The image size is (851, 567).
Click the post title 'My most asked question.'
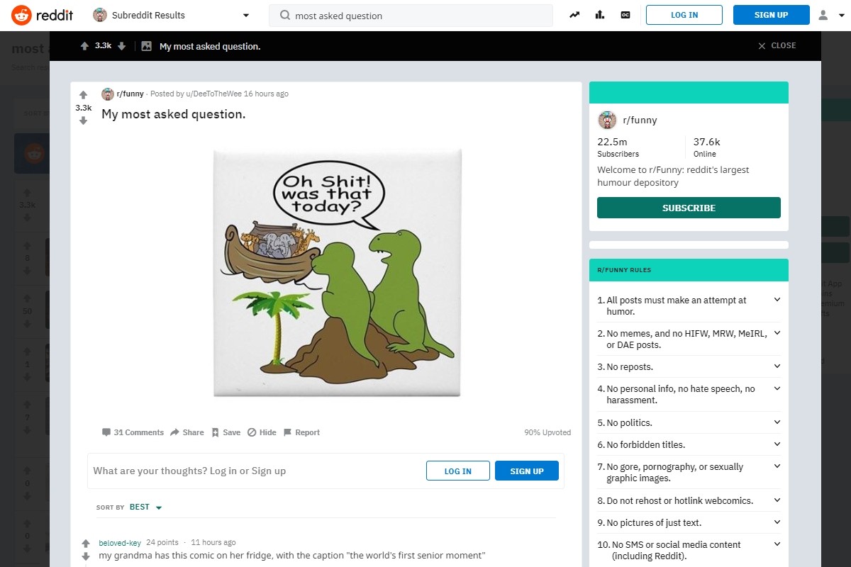(x=174, y=114)
